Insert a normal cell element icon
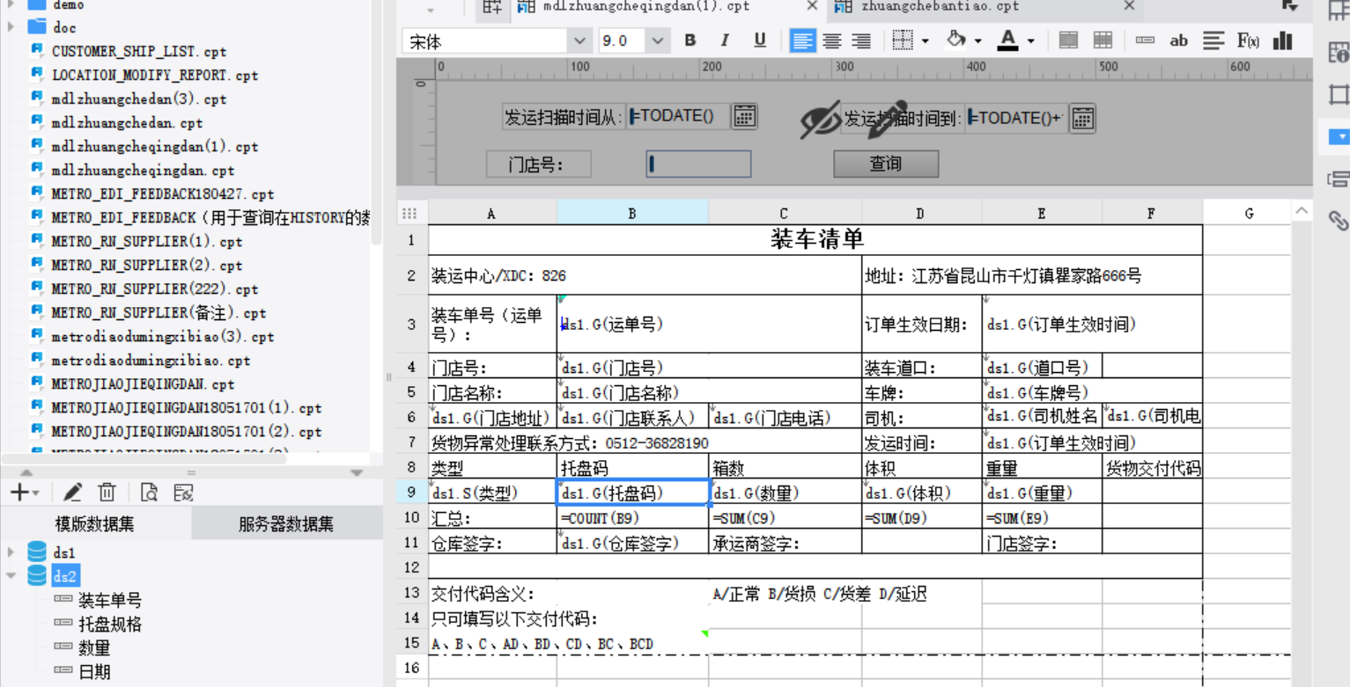Image resolution: width=1350 pixels, height=687 pixels. [x=1145, y=40]
